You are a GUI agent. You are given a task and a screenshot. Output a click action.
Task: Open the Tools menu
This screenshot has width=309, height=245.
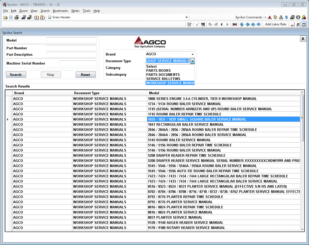[x=86, y=11]
